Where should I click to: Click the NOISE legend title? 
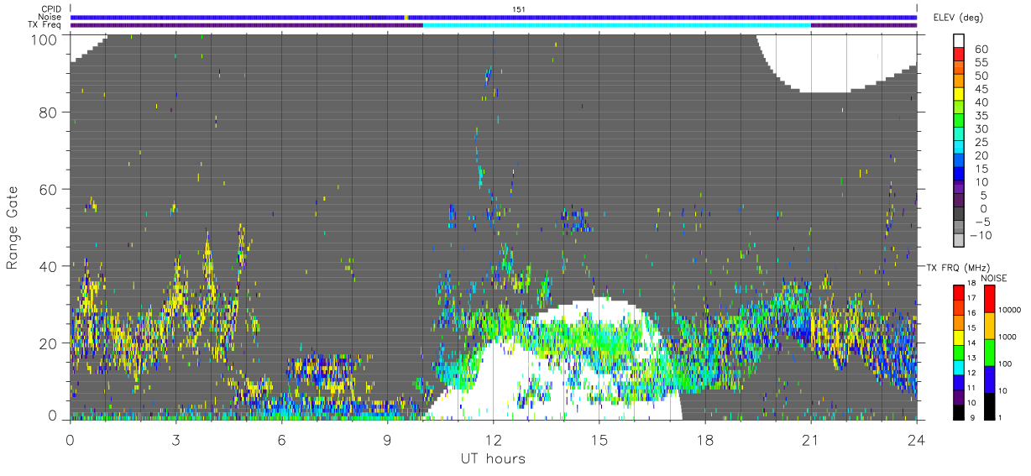tap(996, 278)
